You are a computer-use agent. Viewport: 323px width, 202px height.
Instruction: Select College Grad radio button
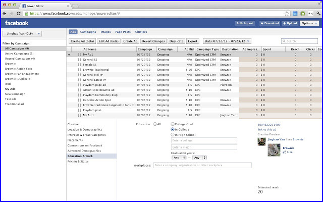[173, 124]
